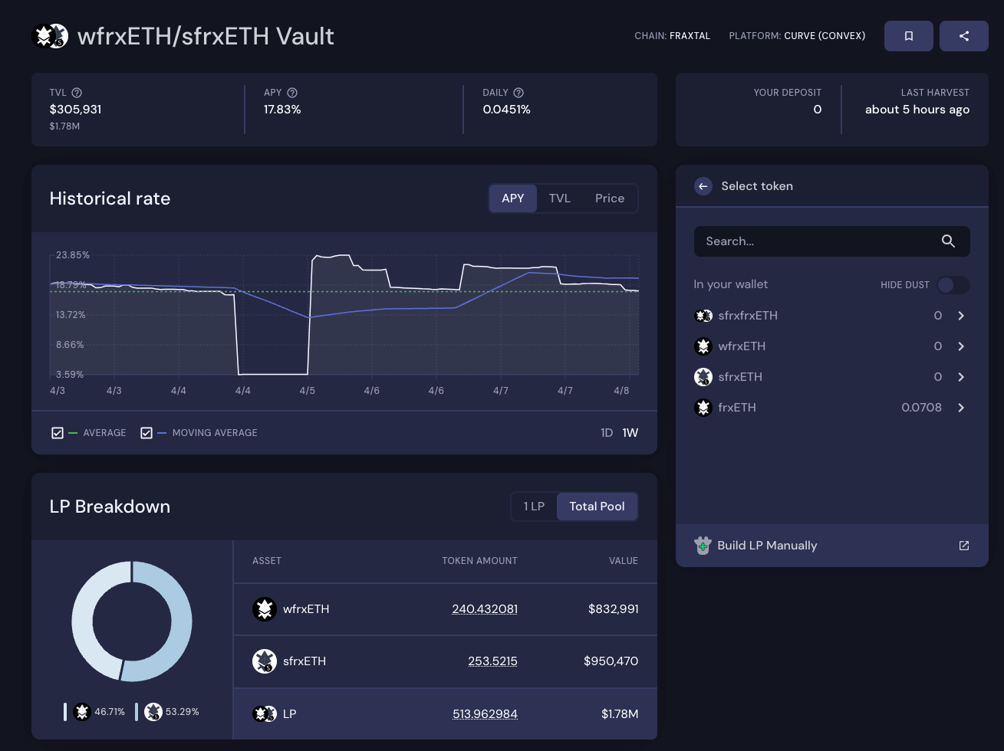Screen dimensions: 1004x751
Task: Uncheck the MOVING AVERAGE checkbox
Action: (146, 433)
